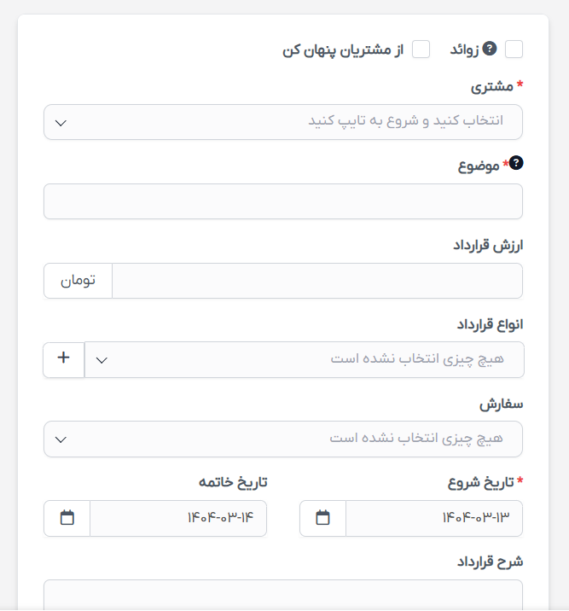
Task: Click plus button to add contract type
Action: [x=63, y=359]
